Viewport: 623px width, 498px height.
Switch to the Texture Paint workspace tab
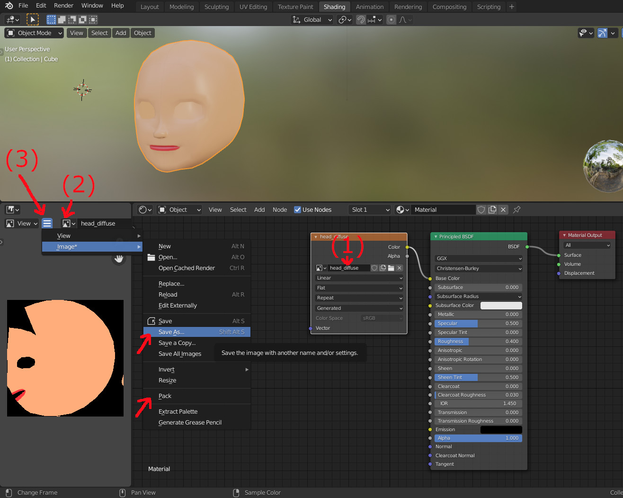pos(295,7)
